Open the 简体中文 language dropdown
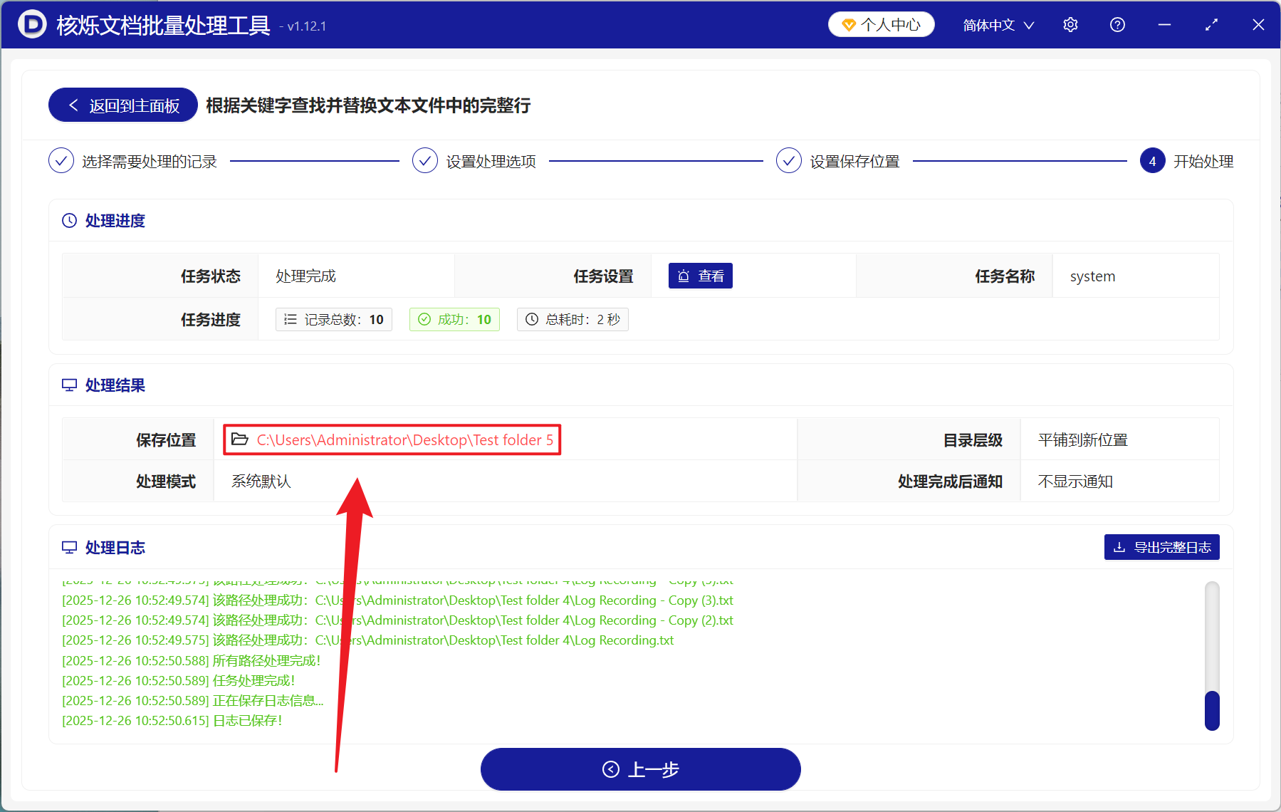The height and width of the screenshot is (812, 1281). click(997, 24)
